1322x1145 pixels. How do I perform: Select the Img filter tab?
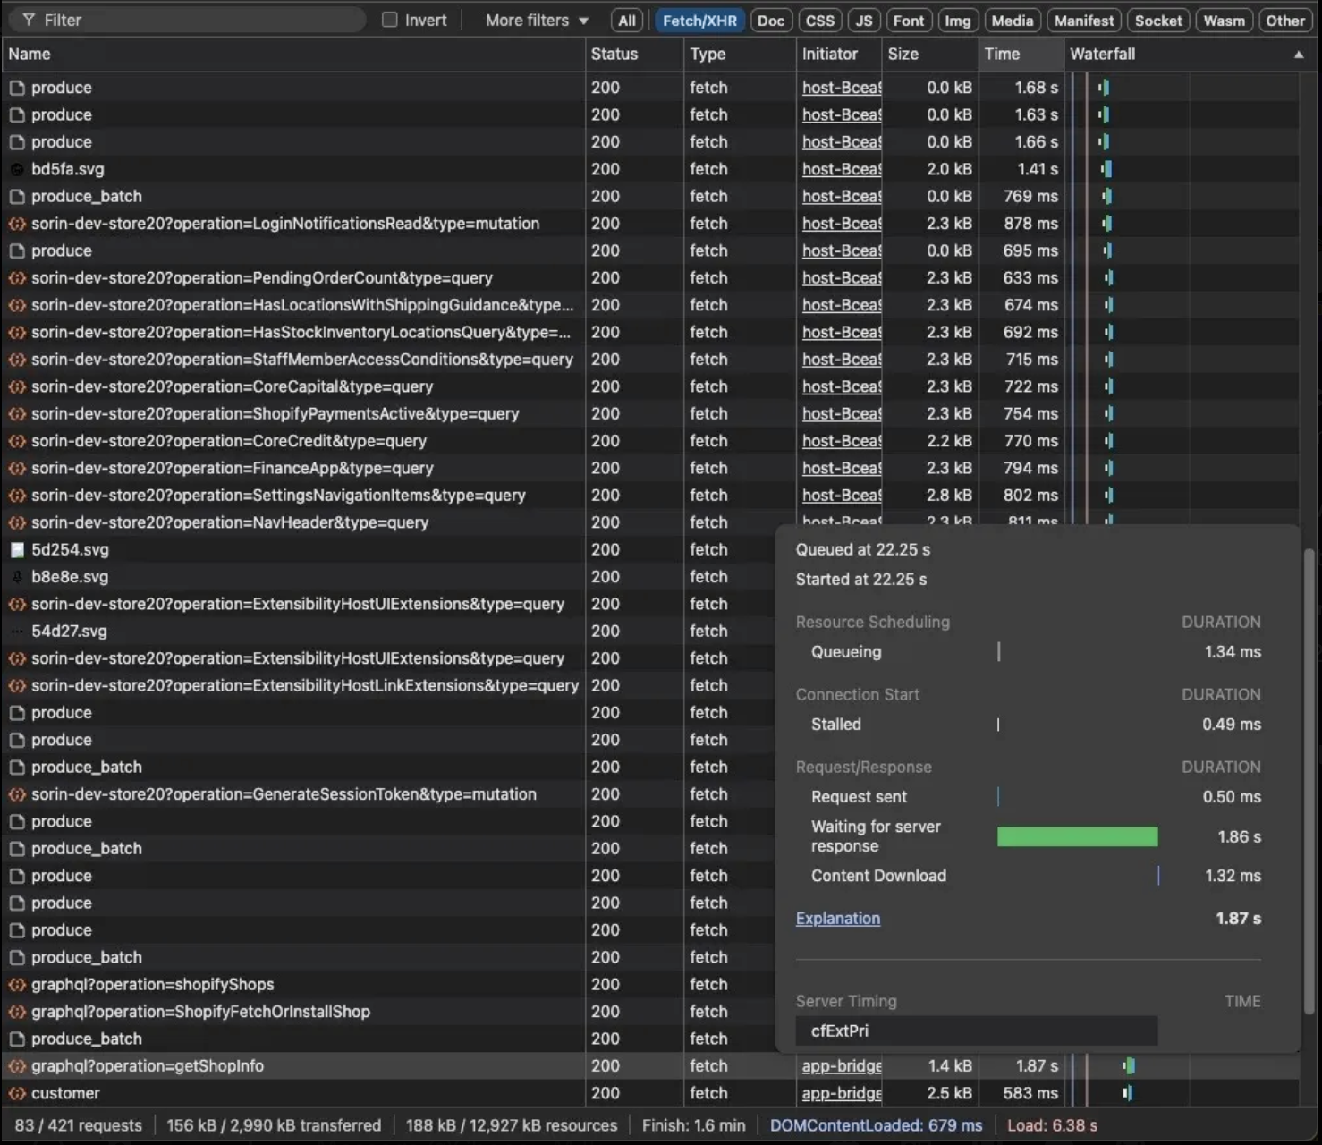[x=957, y=21]
